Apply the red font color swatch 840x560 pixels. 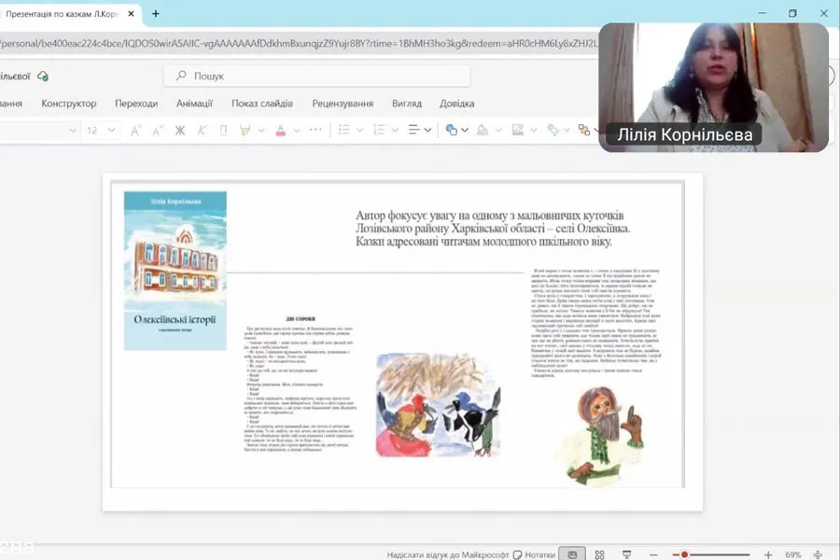click(281, 131)
